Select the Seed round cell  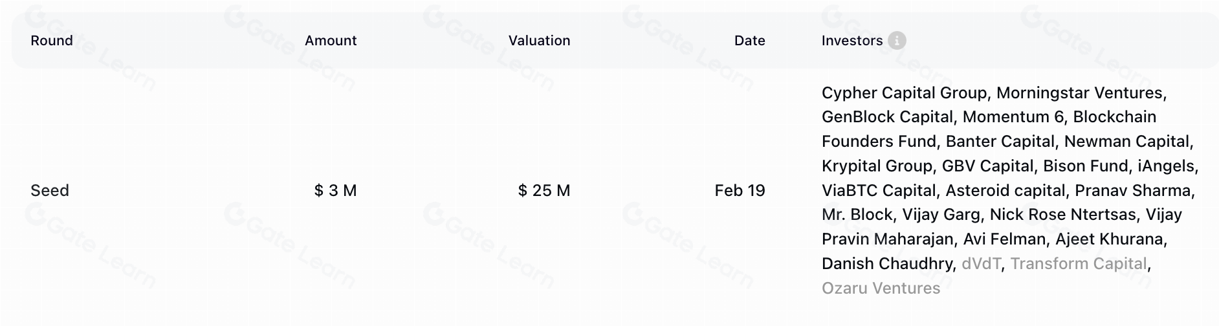coord(50,191)
